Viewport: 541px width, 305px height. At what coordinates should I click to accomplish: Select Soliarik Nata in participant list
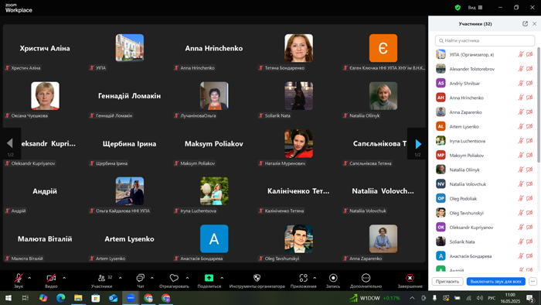tap(484, 242)
